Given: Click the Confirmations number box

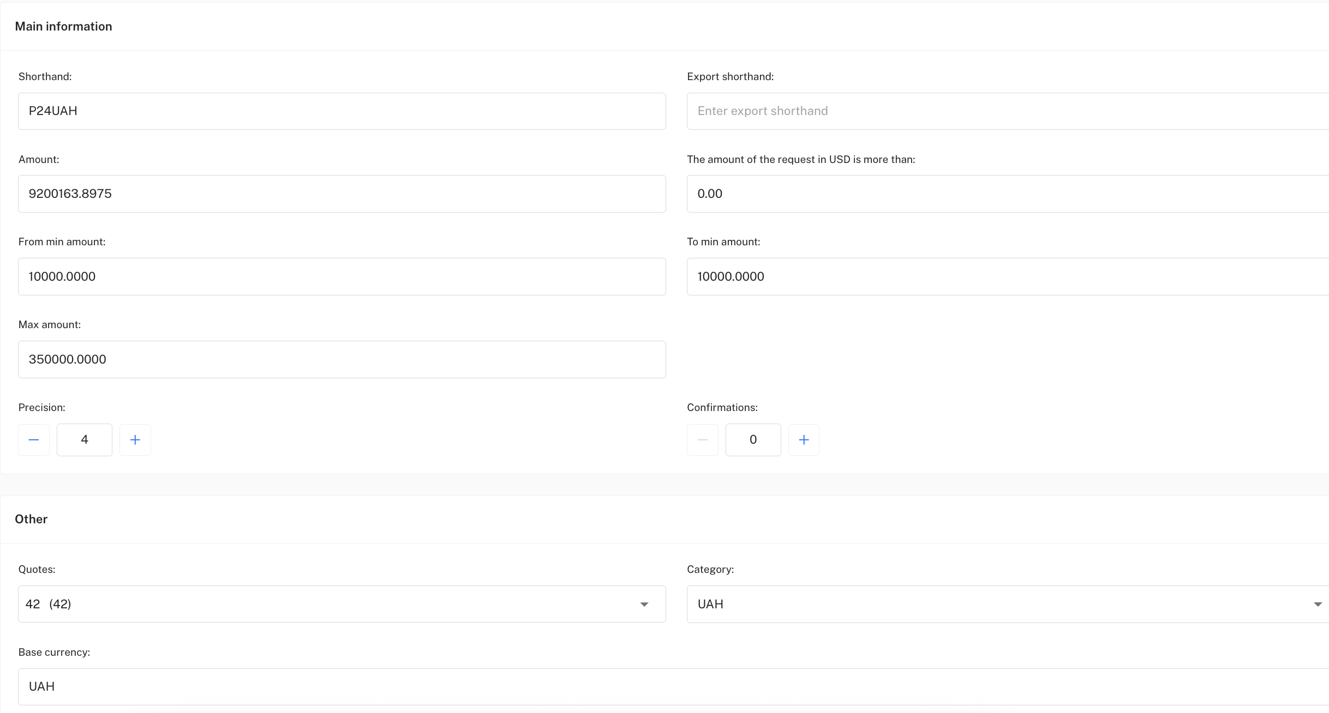Looking at the screenshot, I should pos(753,440).
